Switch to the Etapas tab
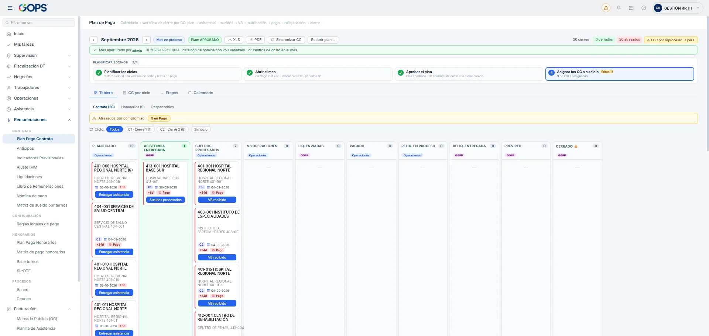The width and height of the screenshot is (709, 336). [x=169, y=93]
